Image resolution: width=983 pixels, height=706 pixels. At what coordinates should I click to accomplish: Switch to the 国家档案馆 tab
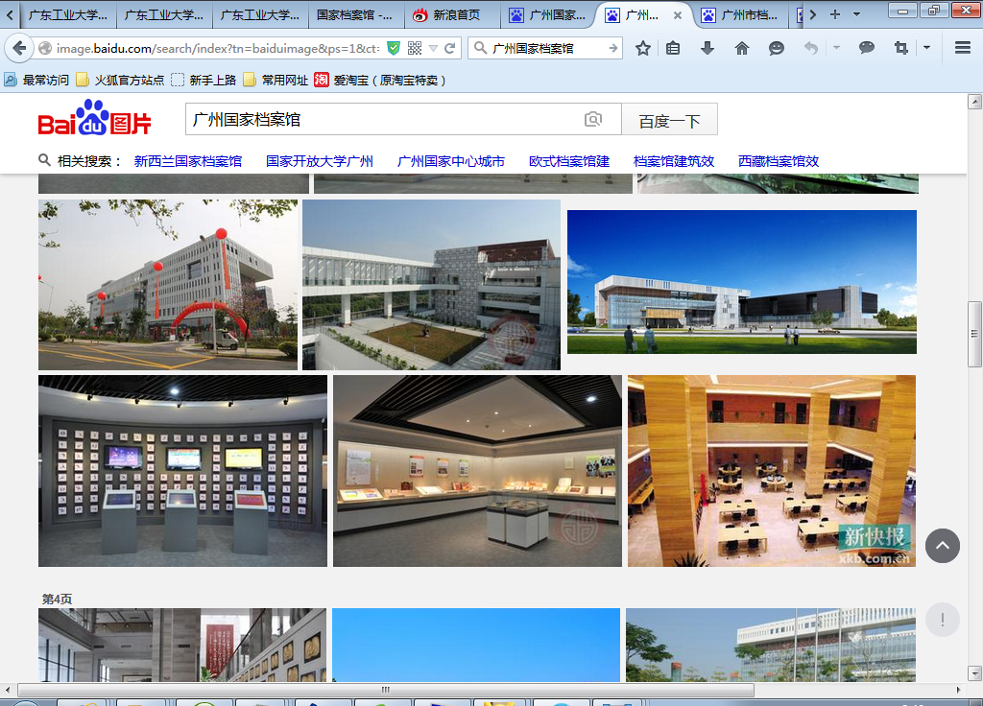coord(353,15)
